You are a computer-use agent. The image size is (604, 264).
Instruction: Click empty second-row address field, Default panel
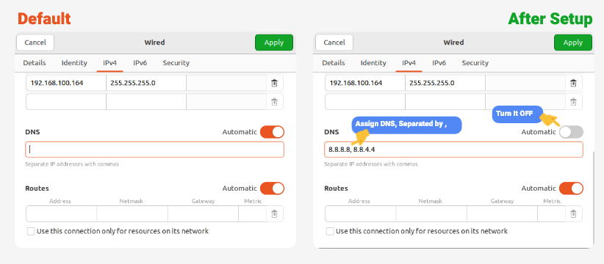click(x=66, y=102)
